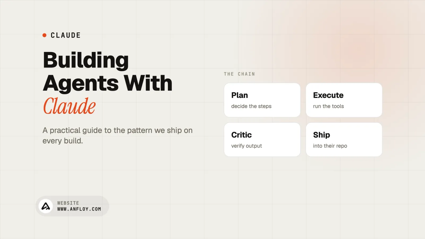Click 'decide the steps' description
Viewport: 425px width, 239px height.
click(251, 106)
